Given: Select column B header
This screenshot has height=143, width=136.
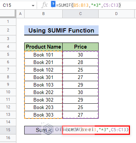Looking at the screenshot, I should click(43, 14).
